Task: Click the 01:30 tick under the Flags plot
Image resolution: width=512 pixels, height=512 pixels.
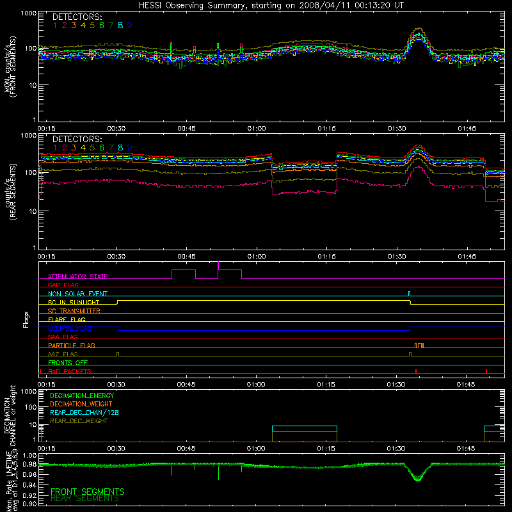Action: (x=396, y=385)
